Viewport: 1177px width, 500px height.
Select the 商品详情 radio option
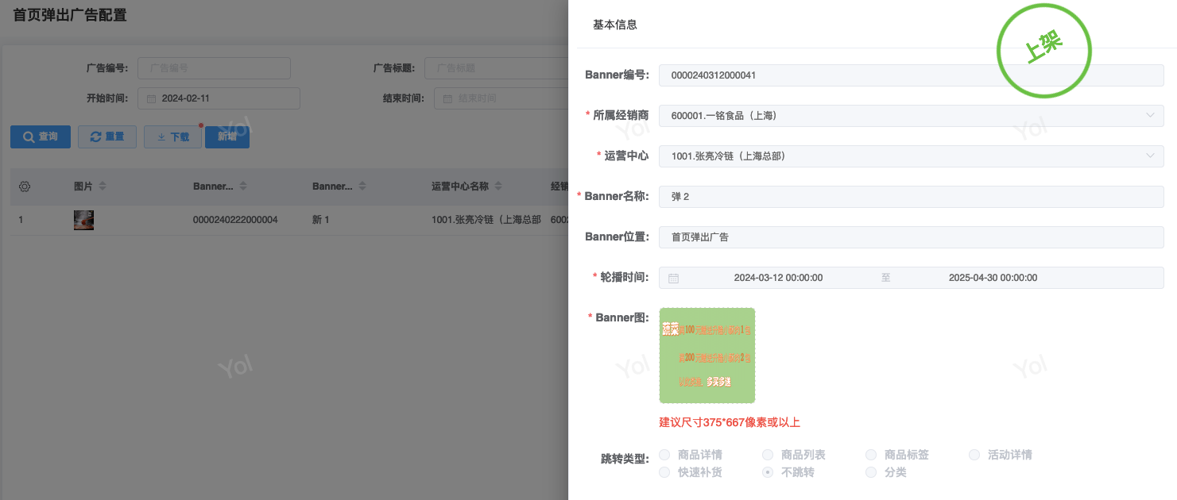[664, 455]
